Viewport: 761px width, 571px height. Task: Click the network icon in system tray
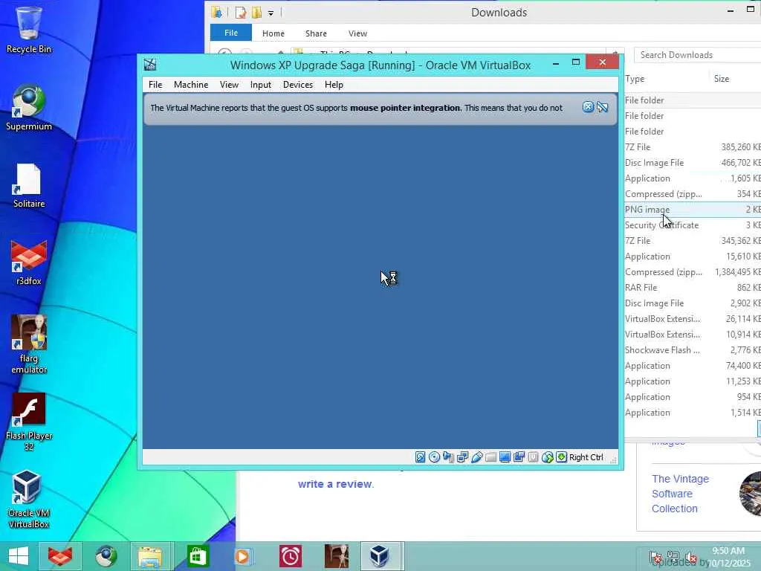coord(673,557)
